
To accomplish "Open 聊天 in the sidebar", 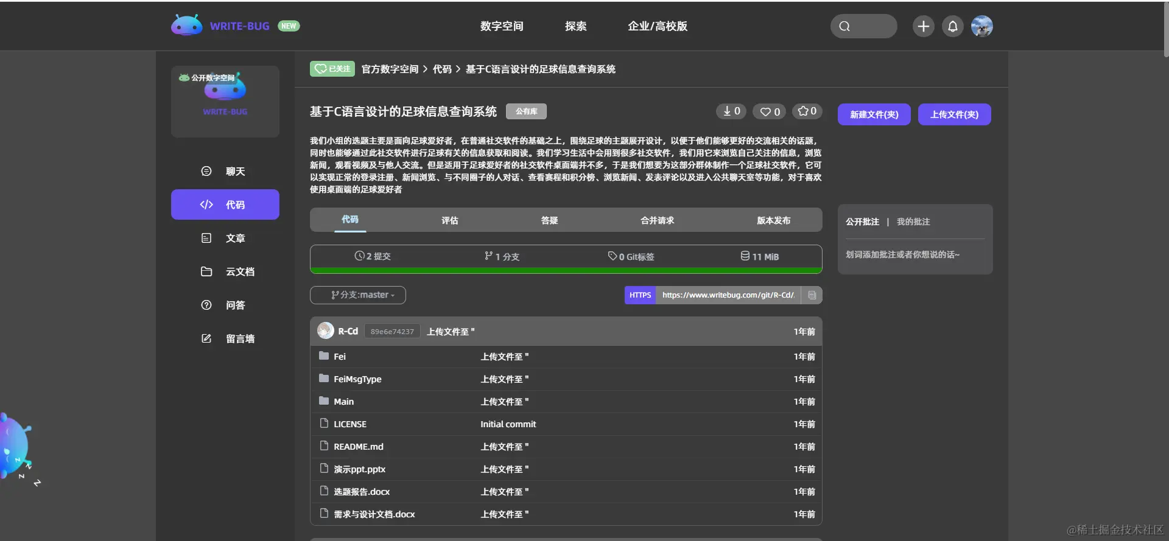I will coord(225,171).
